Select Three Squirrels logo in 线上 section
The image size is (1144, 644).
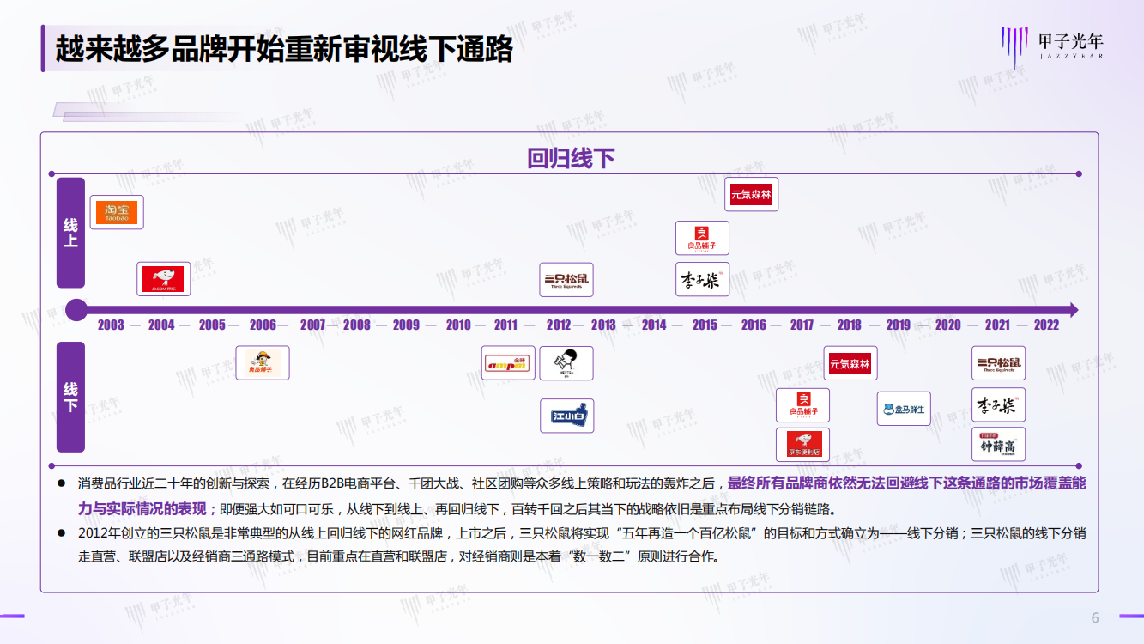click(x=566, y=279)
